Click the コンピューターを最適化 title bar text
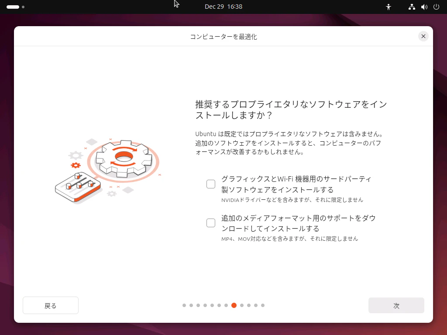Screen dimensions: 447x335 pyautogui.click(x=223, y=37)
